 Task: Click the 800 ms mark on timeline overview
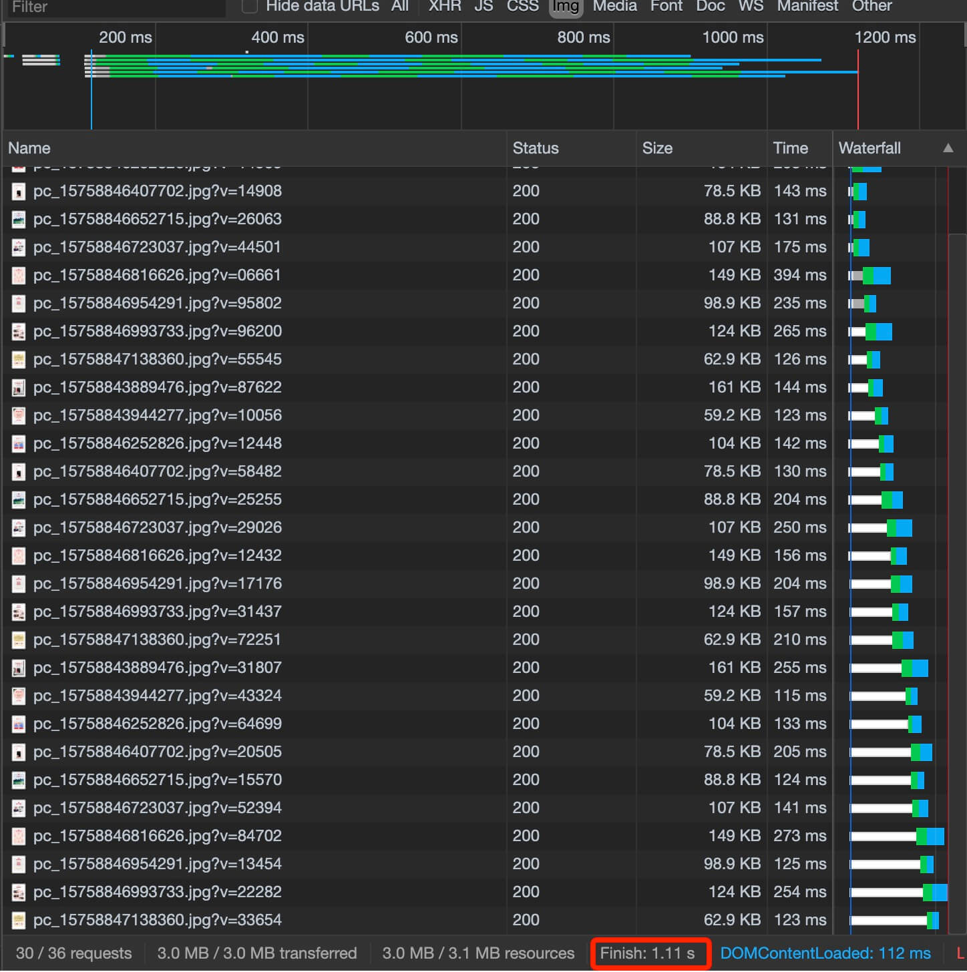click(583, 37)
